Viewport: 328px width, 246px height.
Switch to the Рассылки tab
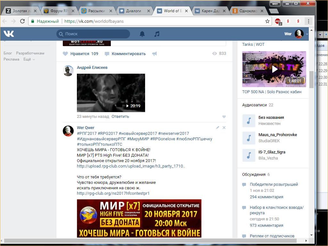(96, 11)
